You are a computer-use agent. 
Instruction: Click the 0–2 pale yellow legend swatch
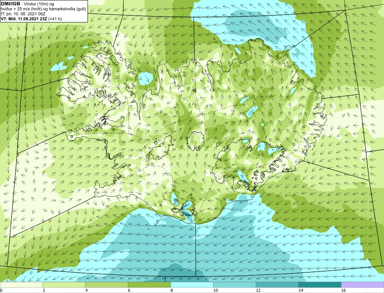click(22, 285)
